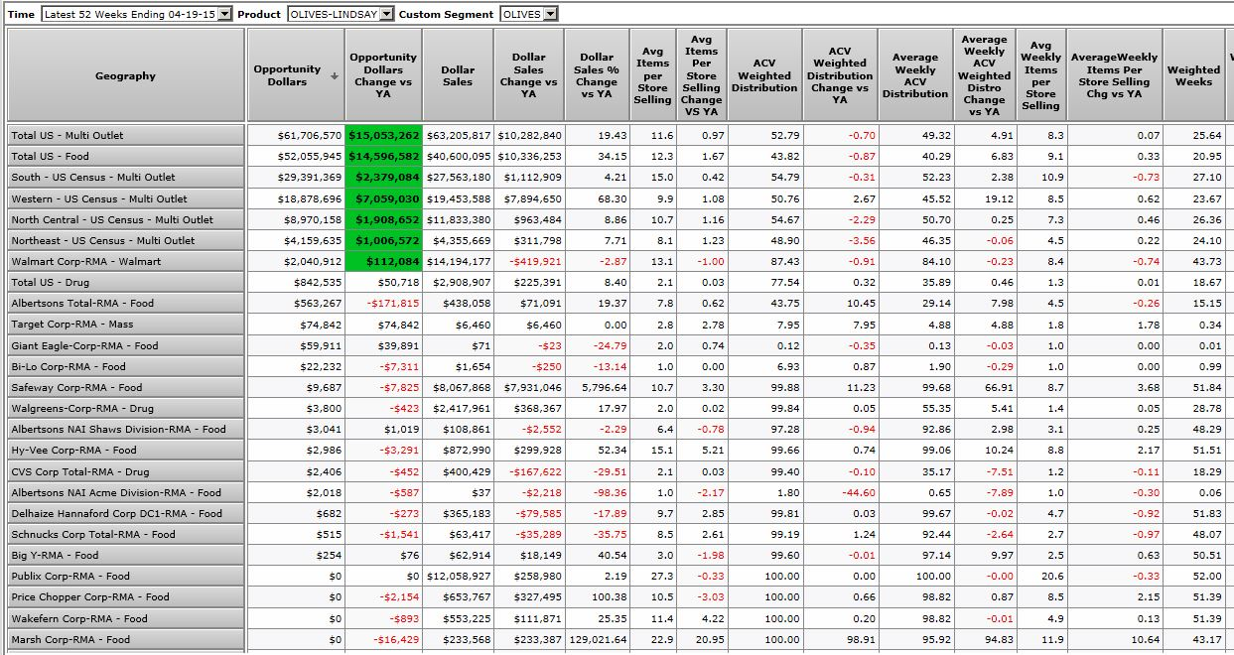The height and width of the screenshot is (655, 1234).
Task: Click the ACV Weighted Distribution column header
Action: pos(764,76)
